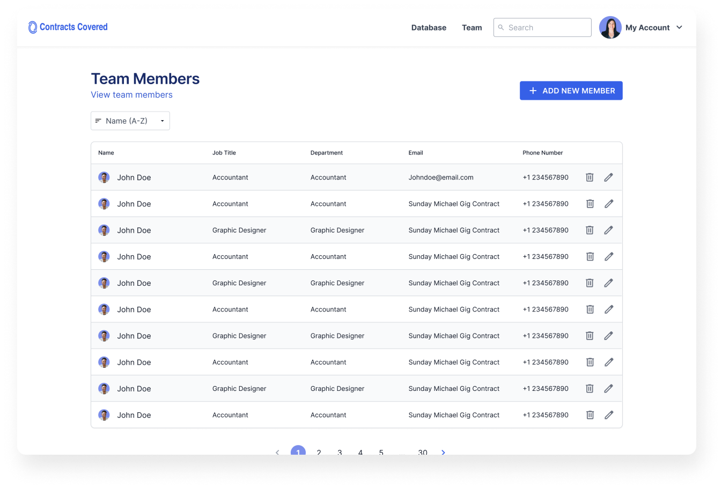Viewport: 722px width, 489px height.
Task: Click the Email column header
Action: (416, 153)
